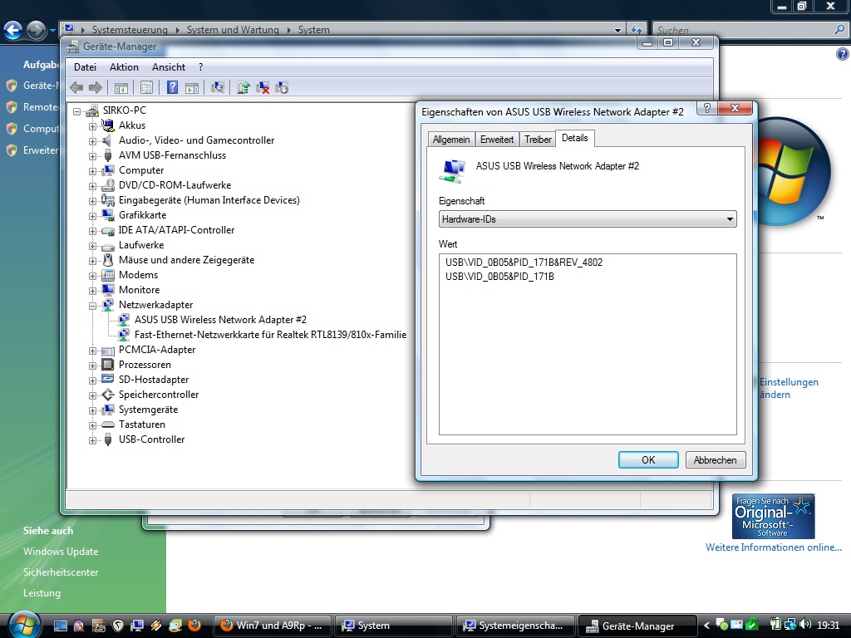Select the USB\VID_0B05&PID_171B value line
The image size is (851, 638).
(x=499, y=276)
